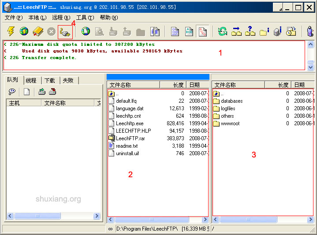
Task: Click the blank page icon in queue panel
Action: click(27, 92)
